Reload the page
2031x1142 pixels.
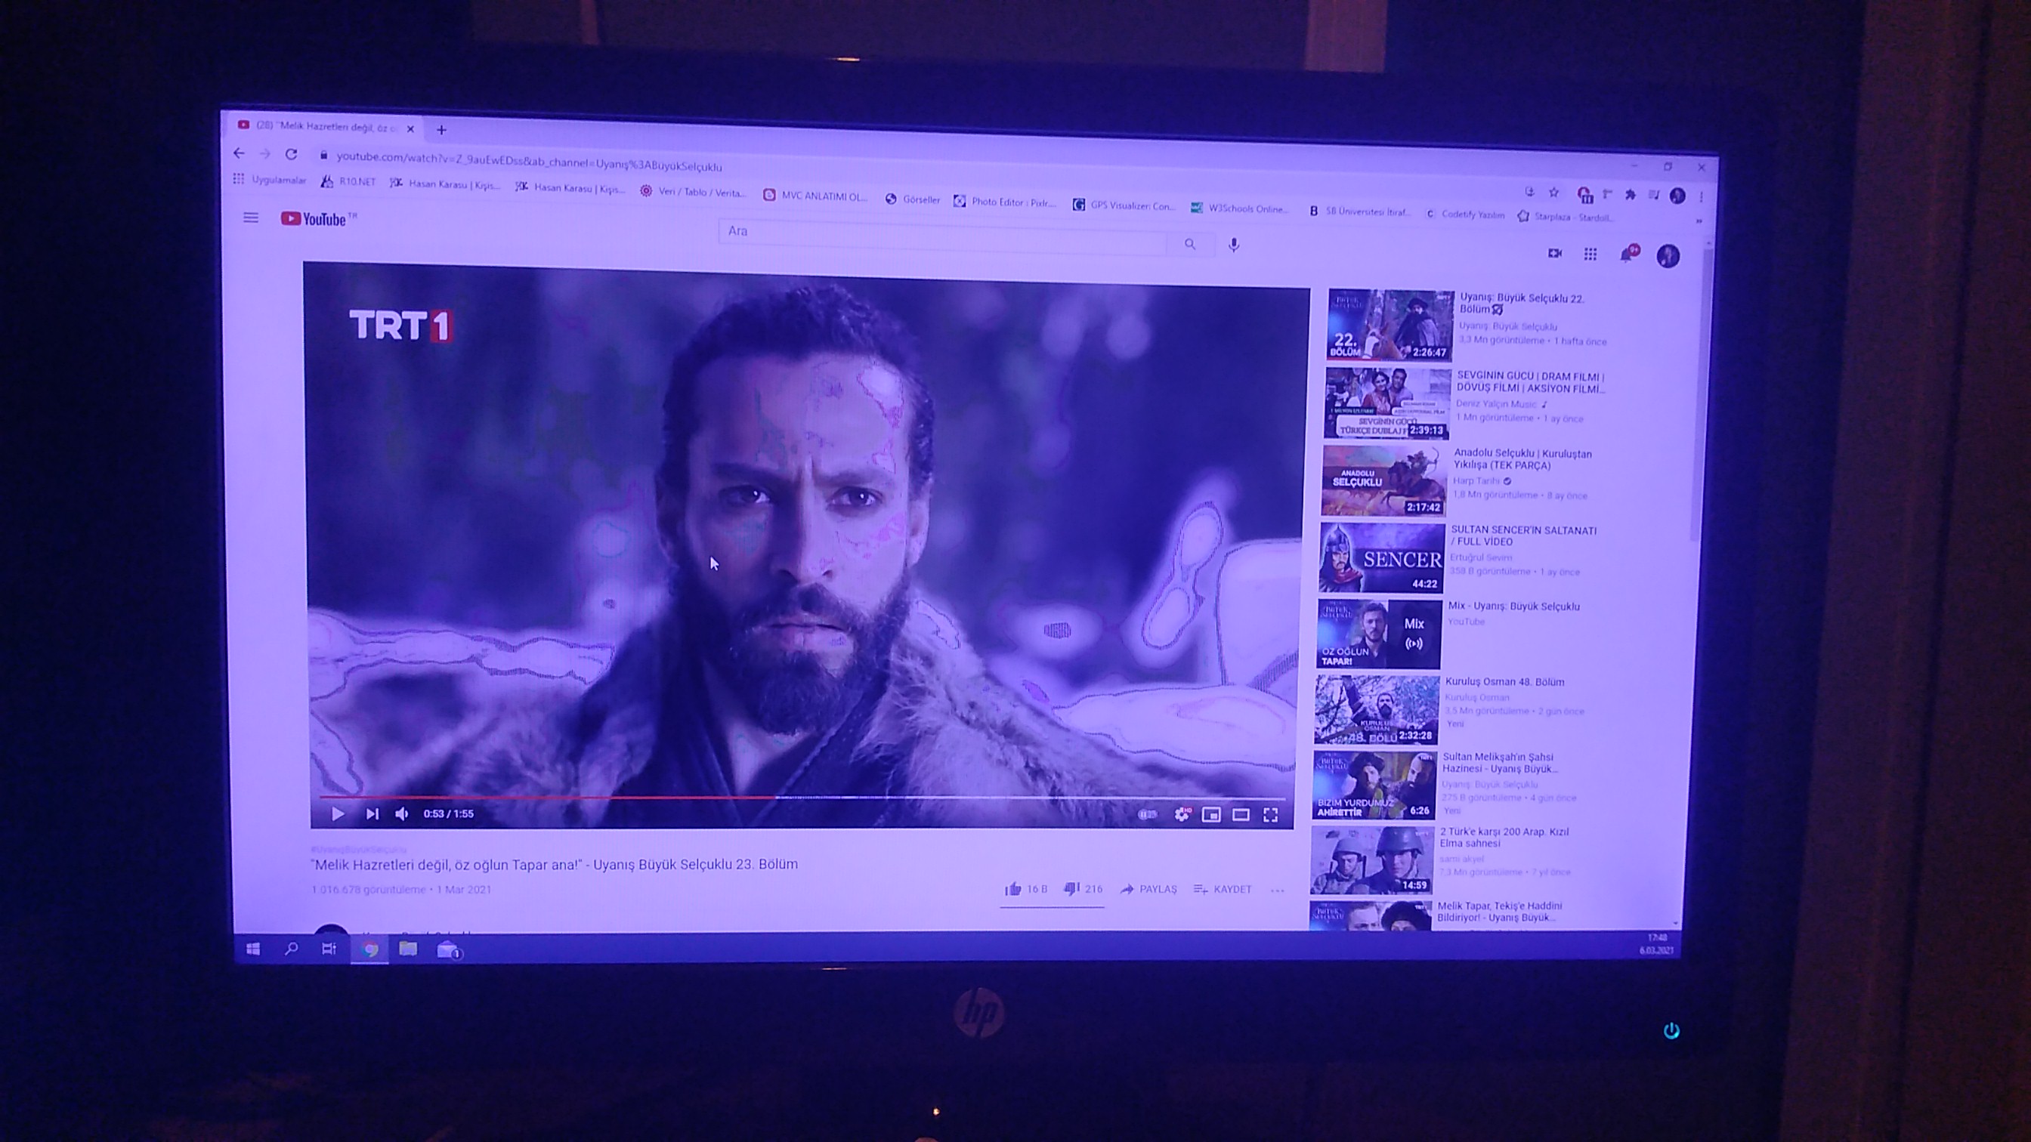pyautogui.click(x=291, y=155)
